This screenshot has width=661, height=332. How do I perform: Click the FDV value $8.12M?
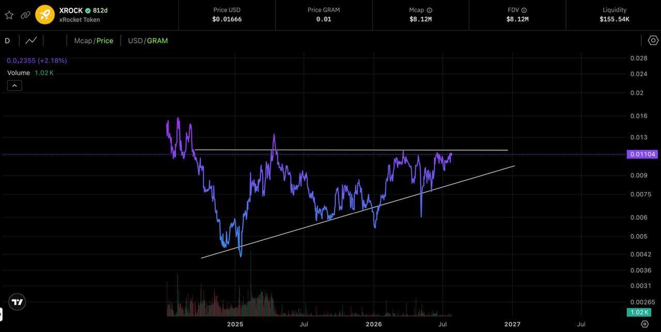point(517,20)
